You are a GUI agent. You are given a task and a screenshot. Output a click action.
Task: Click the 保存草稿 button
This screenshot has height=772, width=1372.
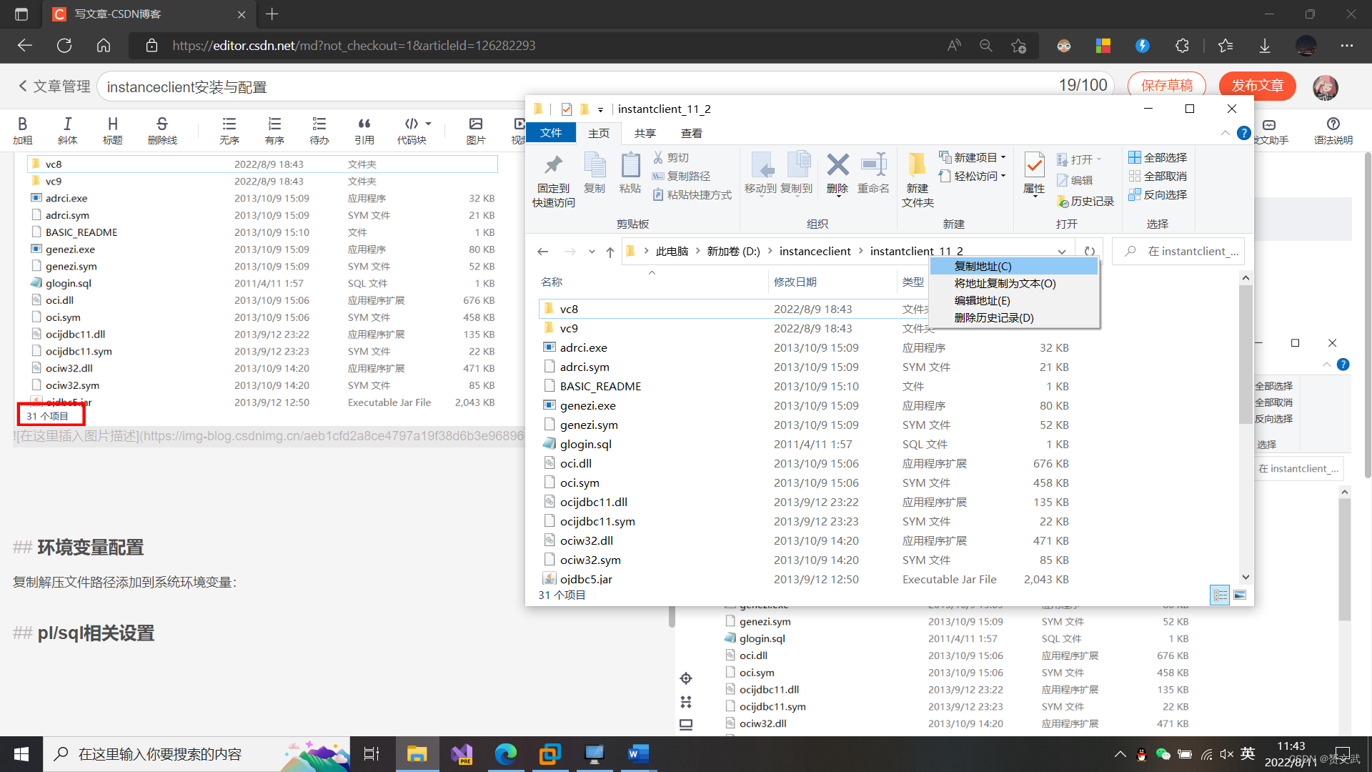[1166, 86]
